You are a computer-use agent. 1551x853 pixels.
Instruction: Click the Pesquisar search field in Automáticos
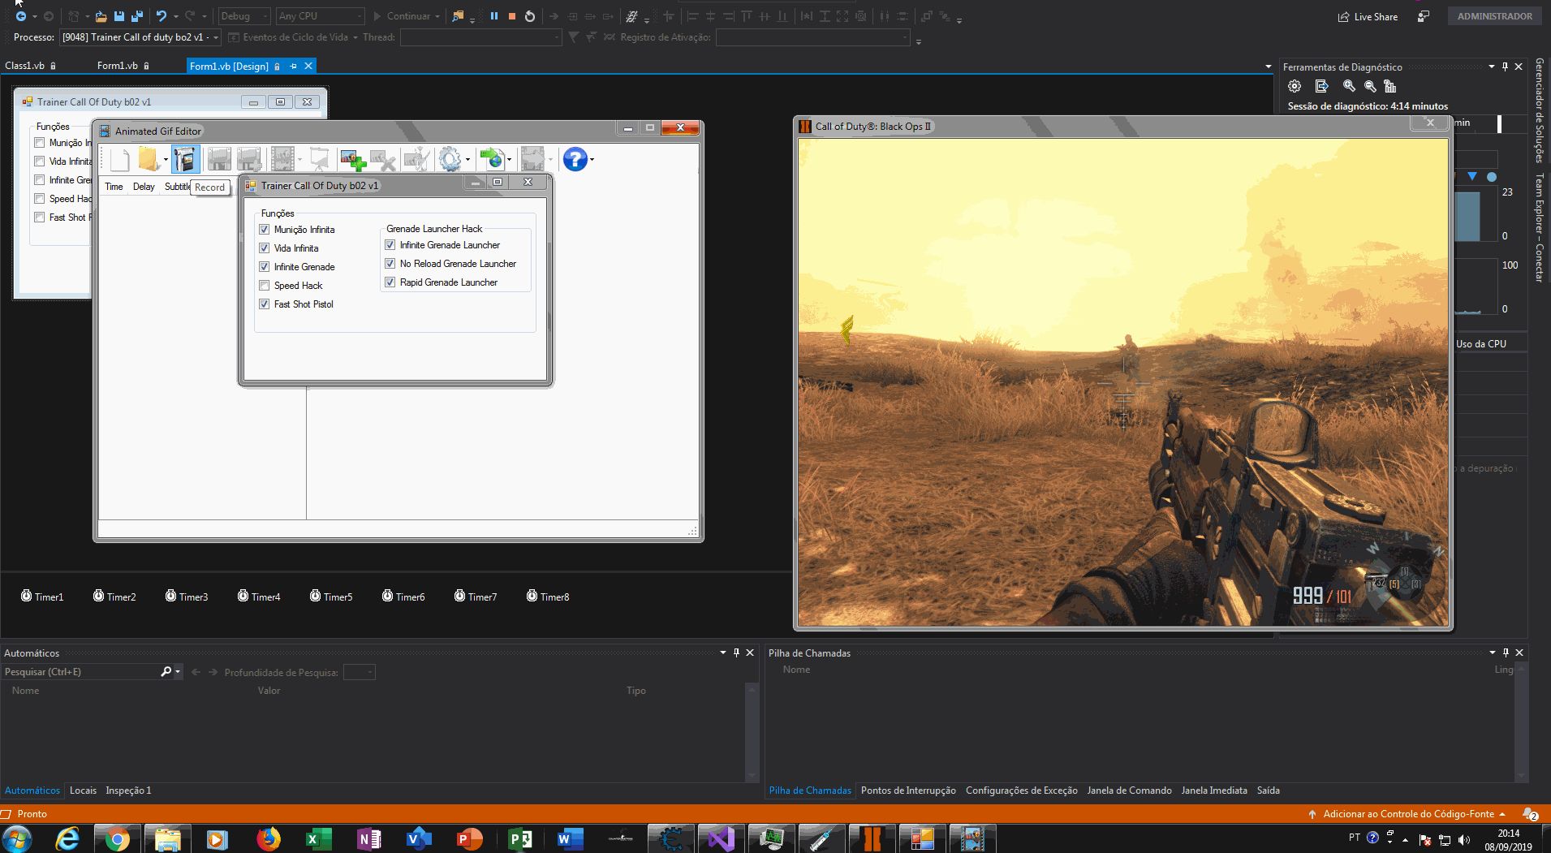[x=81, y=672]
